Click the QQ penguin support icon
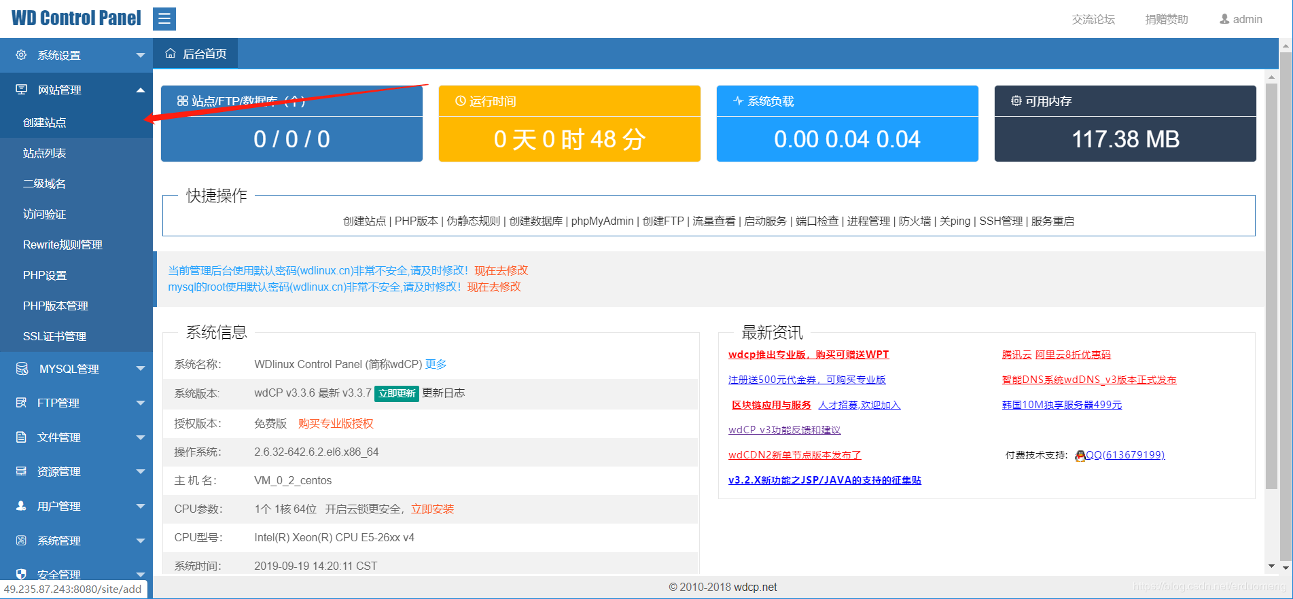Viewport: 1293px width, 599px height. 1080,456
